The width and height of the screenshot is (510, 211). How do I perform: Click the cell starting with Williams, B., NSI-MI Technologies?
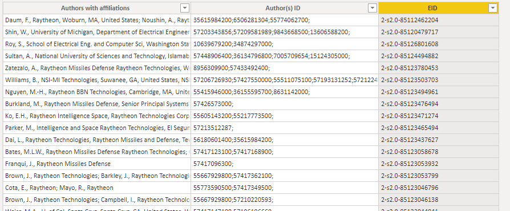97,80
